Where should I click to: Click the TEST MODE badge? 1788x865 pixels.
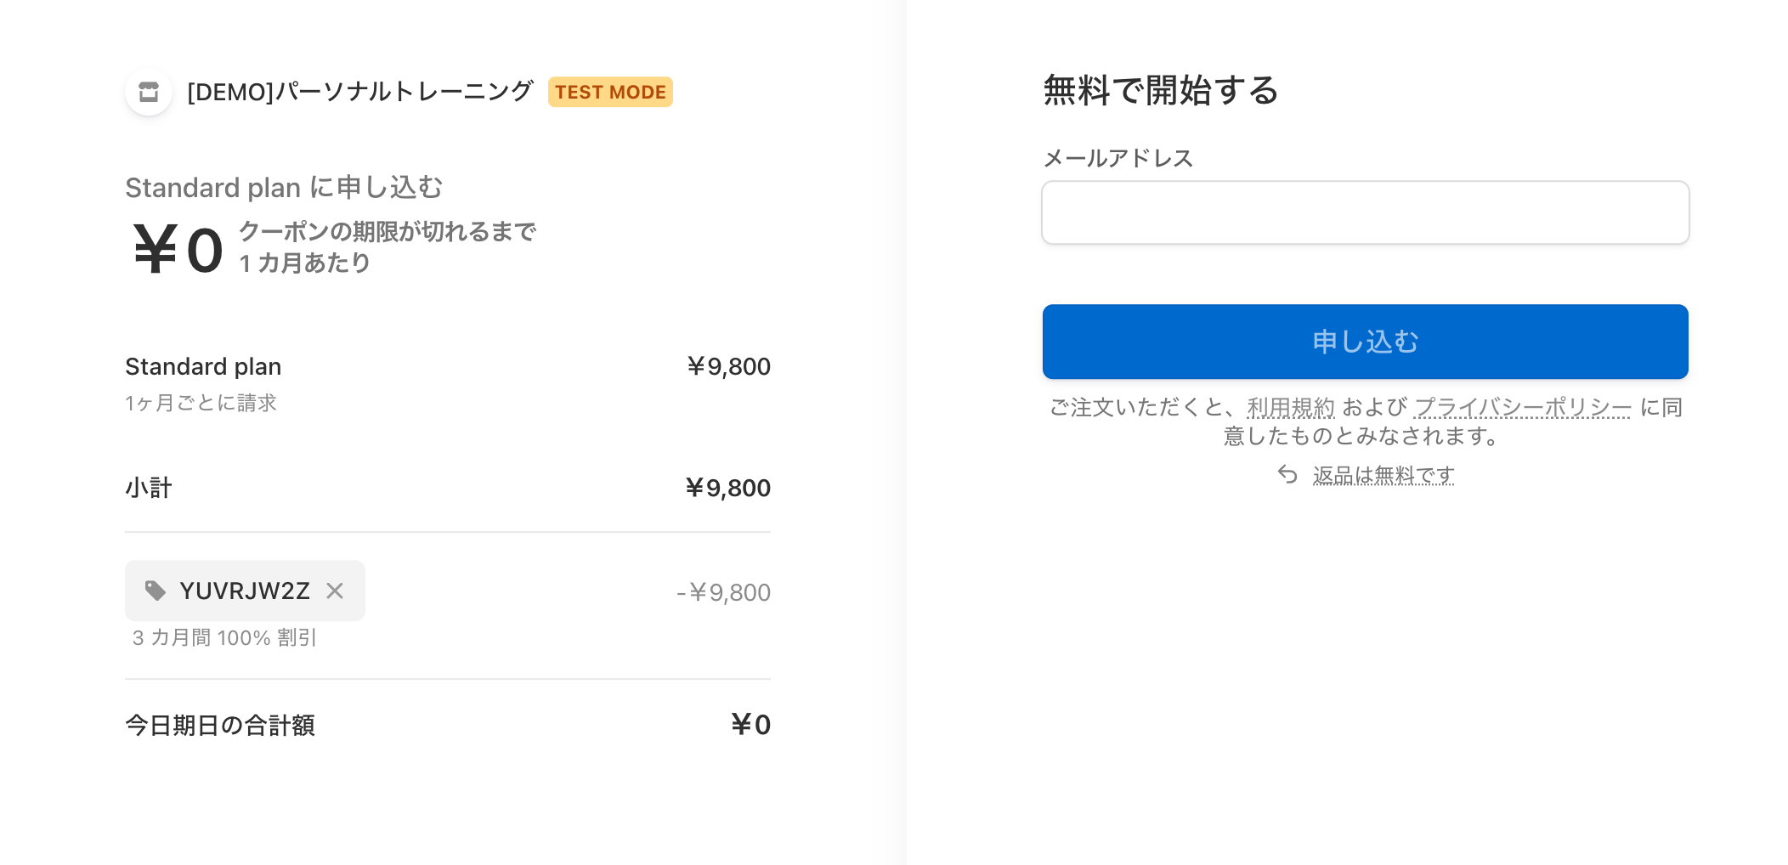tap(610, 92)
